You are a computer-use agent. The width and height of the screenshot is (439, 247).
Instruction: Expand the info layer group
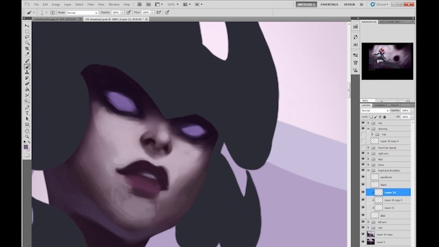[368, 123]
